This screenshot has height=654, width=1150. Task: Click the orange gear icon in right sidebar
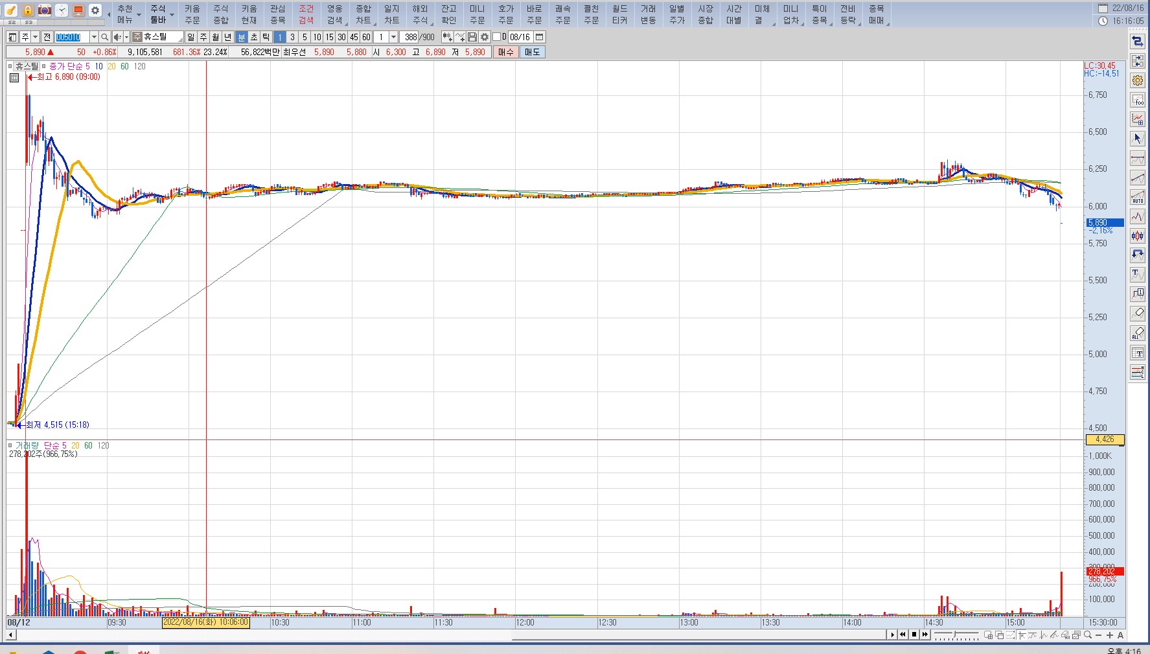coord(1138,80)
